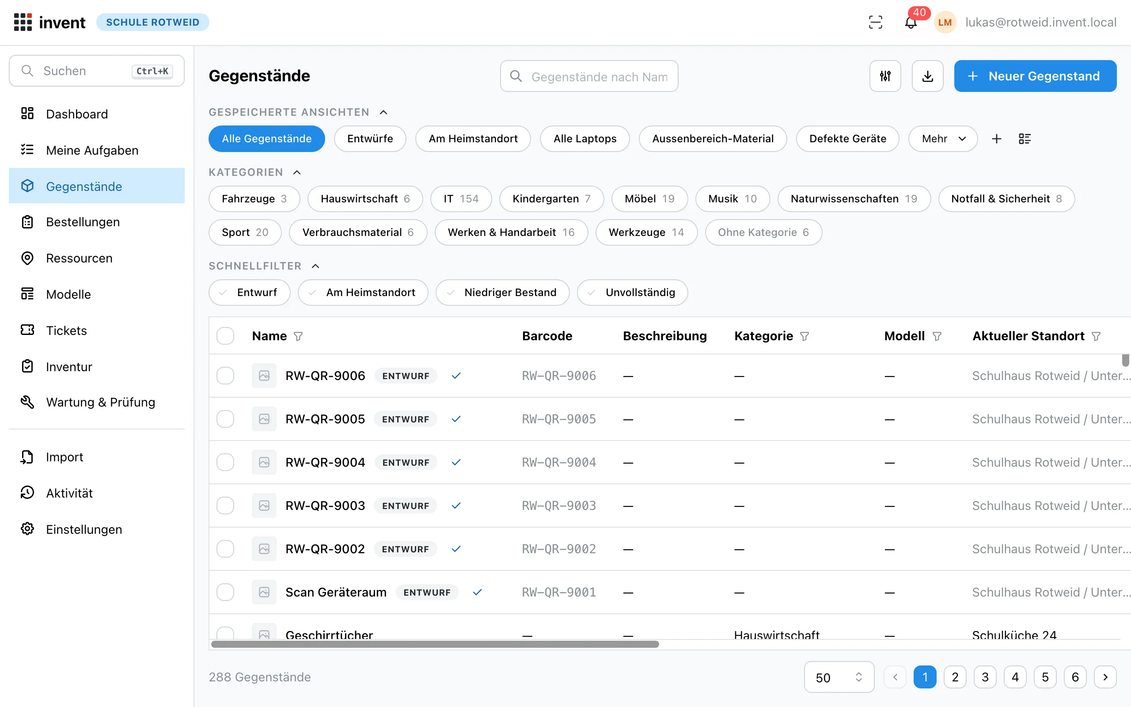
Task: Open notifications bell with 40 badge
Action: pyautogui.click(x=911, y=22)
